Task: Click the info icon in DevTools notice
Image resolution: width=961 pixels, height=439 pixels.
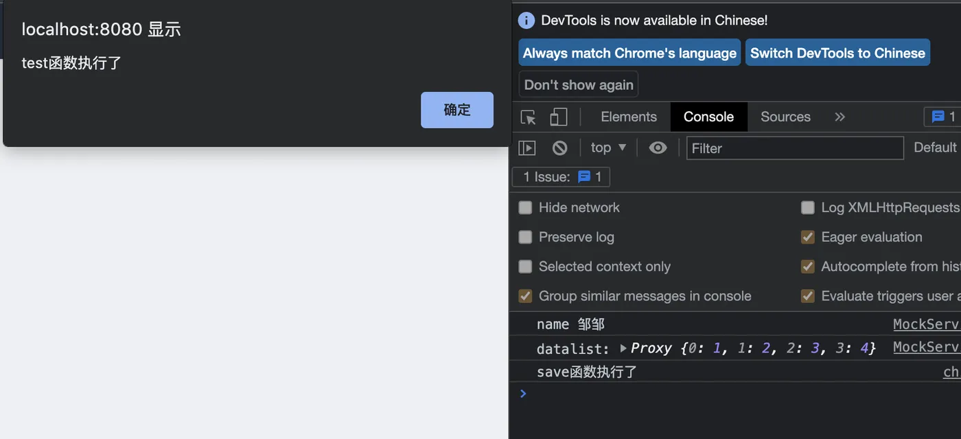Action: (526, 21)
